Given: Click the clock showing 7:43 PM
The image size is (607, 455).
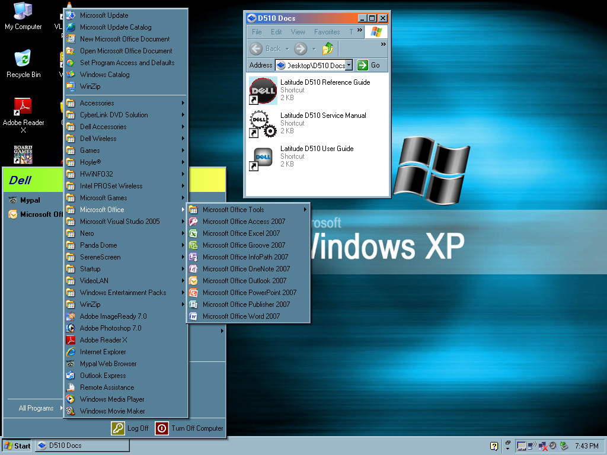Looking at the screenshot, I should 587,446.
